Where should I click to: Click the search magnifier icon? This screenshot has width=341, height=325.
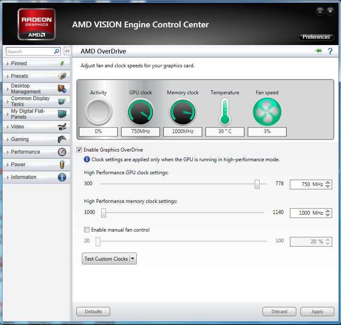(57, 51)
